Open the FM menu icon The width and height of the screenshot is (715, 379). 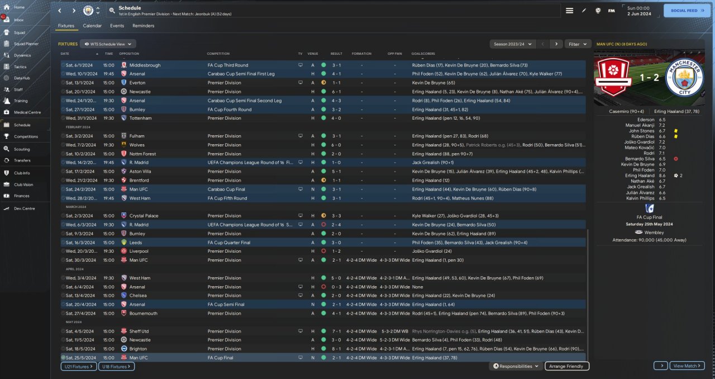pyautogui.click(x=611, y=11)
